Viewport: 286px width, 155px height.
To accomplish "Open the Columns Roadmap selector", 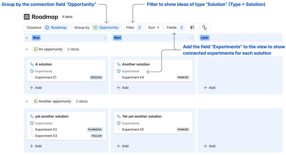I will [56, 28].
